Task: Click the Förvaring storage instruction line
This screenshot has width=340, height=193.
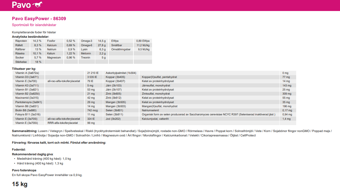Action: pos(59,143)
